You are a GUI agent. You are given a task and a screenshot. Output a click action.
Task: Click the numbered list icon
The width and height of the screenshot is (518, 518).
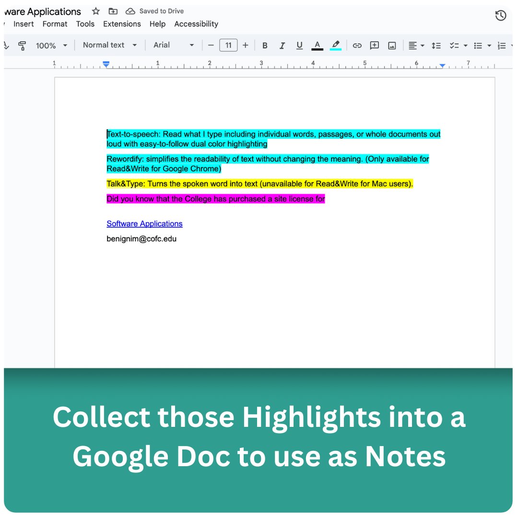point(502,46)
